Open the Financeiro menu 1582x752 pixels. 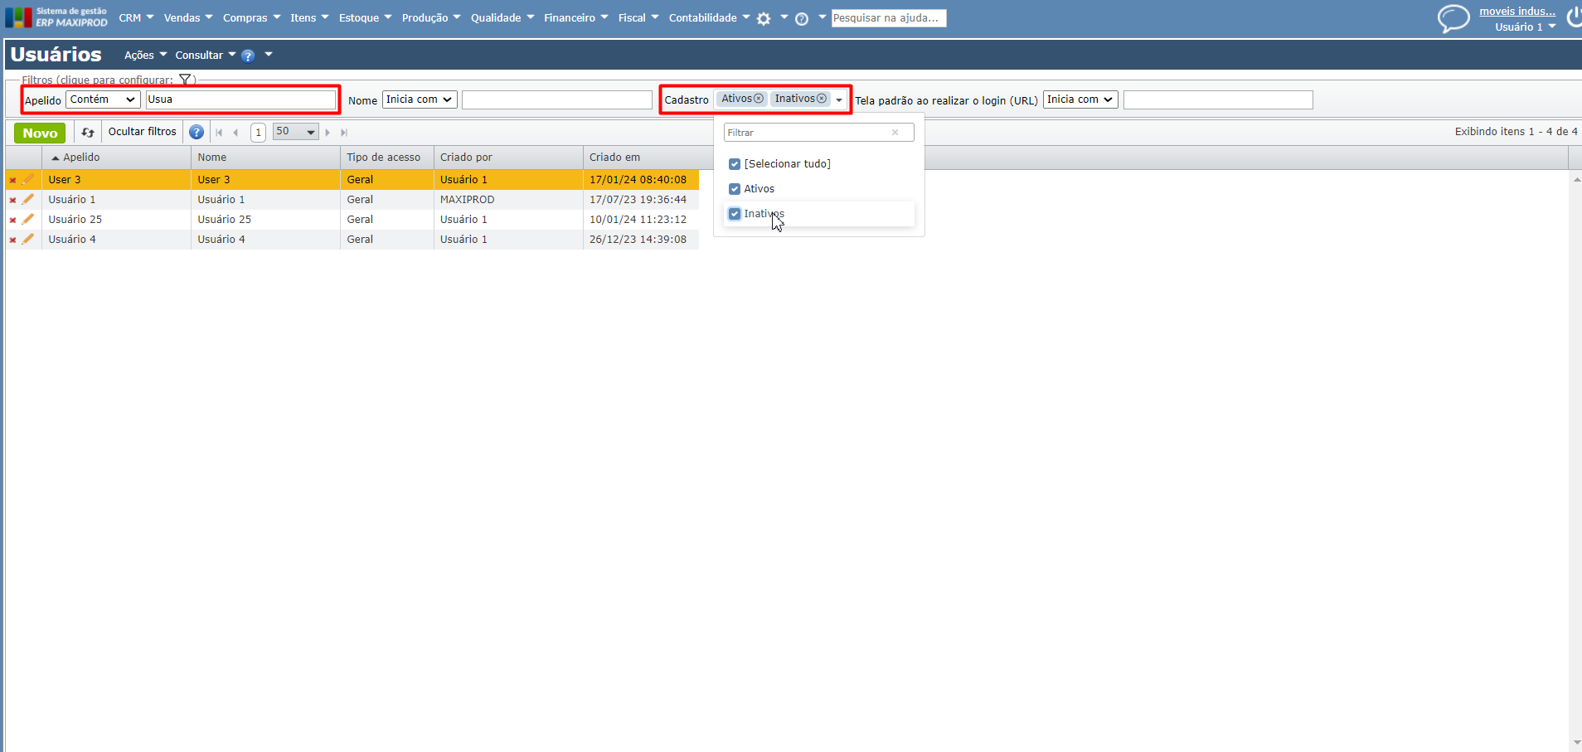tap(575, 18)
